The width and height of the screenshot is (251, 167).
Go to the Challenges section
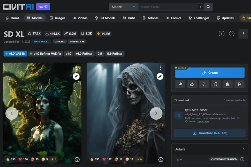click(199, 18)
